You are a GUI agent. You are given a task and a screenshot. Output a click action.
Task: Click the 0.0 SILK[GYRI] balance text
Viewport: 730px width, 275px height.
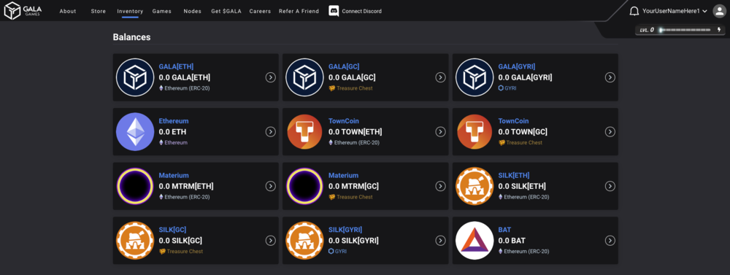[353, 241]
